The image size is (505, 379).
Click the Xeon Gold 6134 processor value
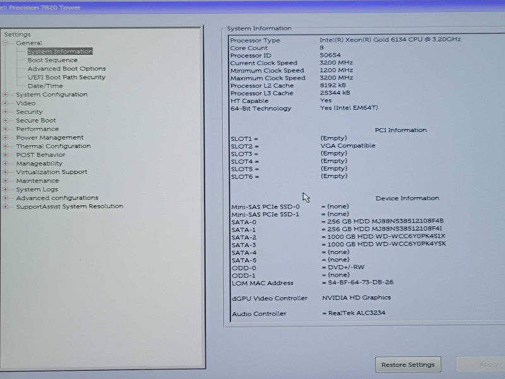click(390, 39)
